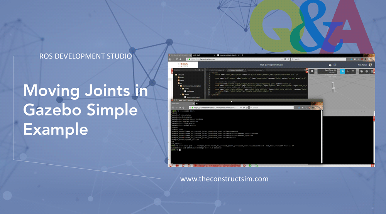The image size is (386, 214).
Task: Insert a box shape in Gazebo
Action: [x=361, y=71]
